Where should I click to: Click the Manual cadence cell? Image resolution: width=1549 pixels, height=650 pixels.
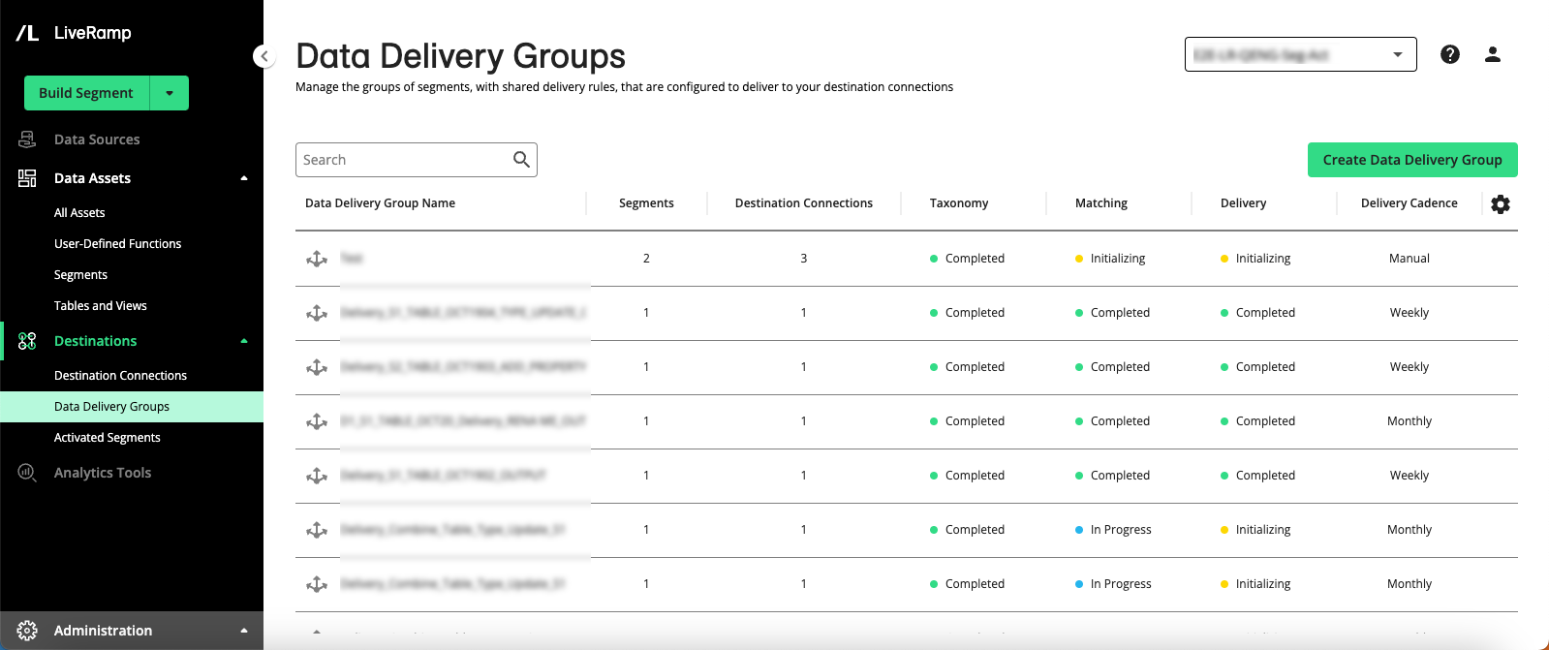(1410, 259)
